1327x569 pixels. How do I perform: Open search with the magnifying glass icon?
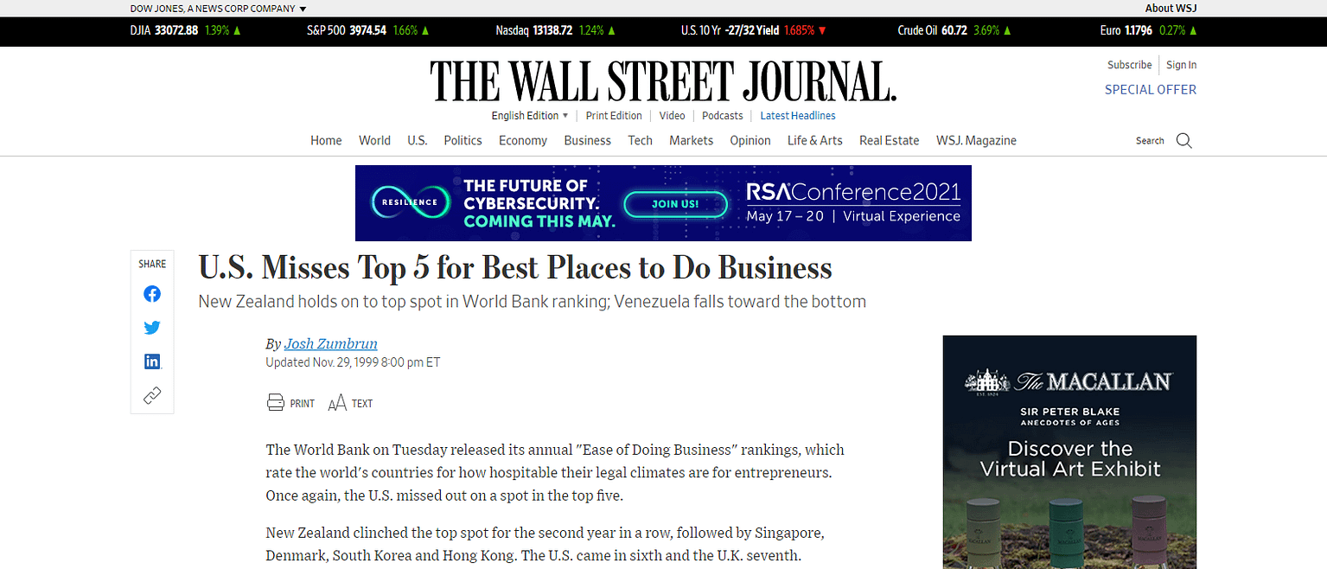[x=1183, y=140]
